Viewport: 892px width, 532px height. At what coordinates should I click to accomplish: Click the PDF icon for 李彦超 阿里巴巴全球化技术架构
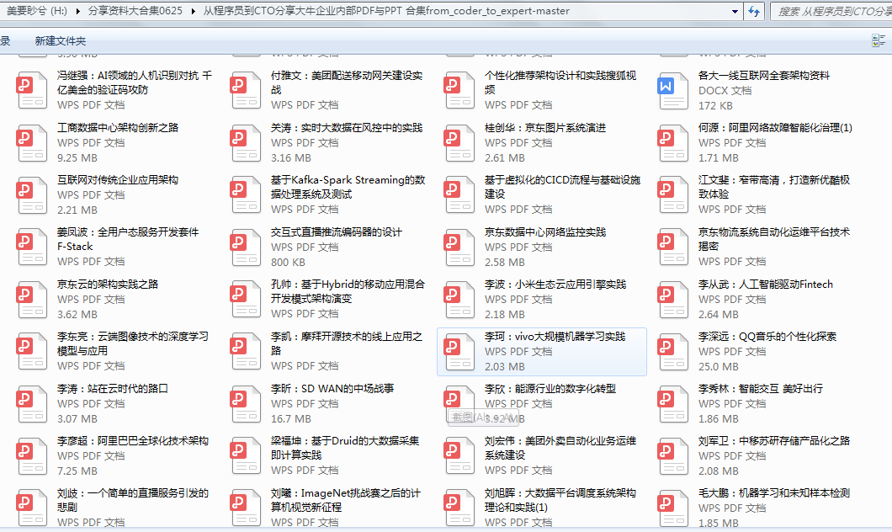tap(32, 455)
